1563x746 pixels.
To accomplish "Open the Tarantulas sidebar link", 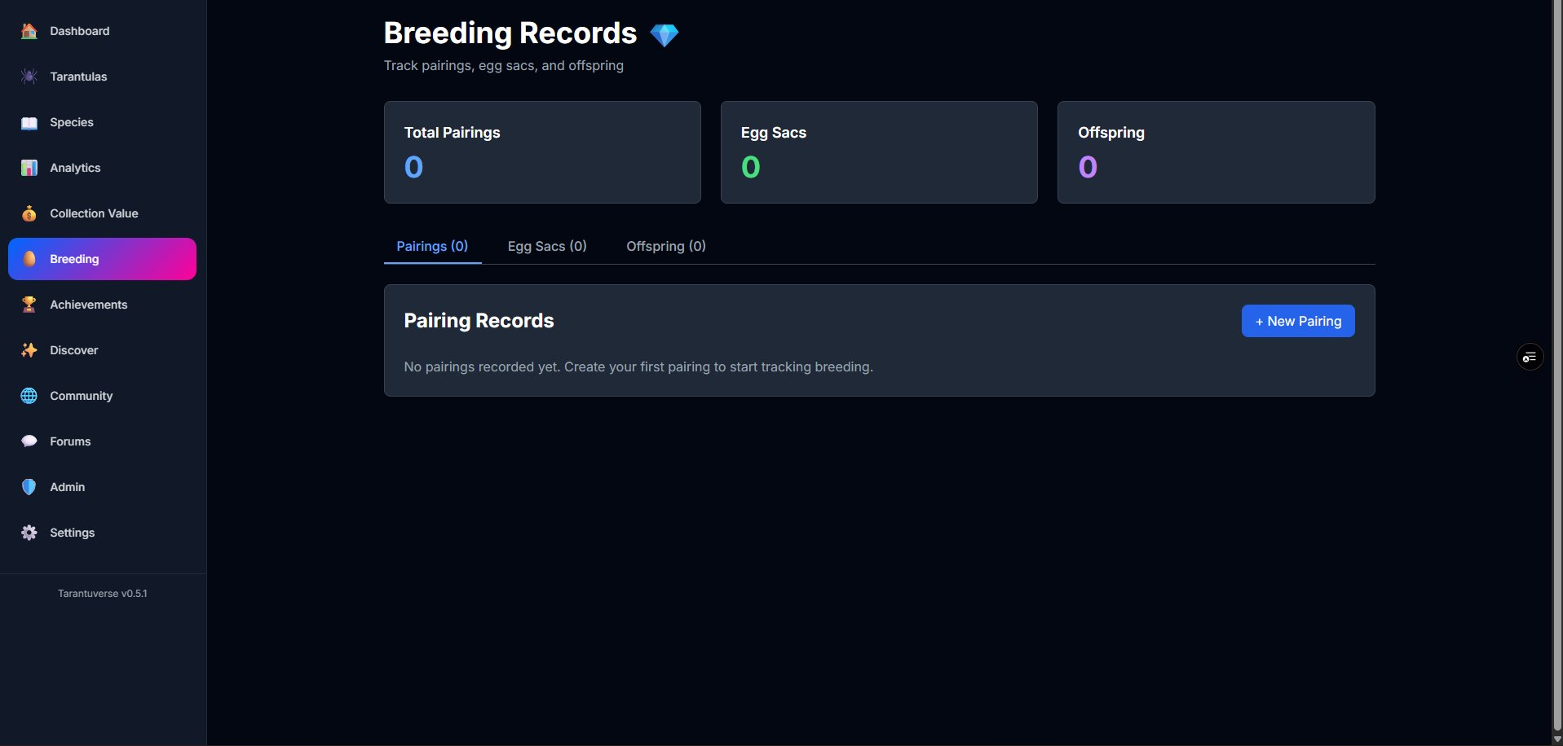I will (102, 77).
